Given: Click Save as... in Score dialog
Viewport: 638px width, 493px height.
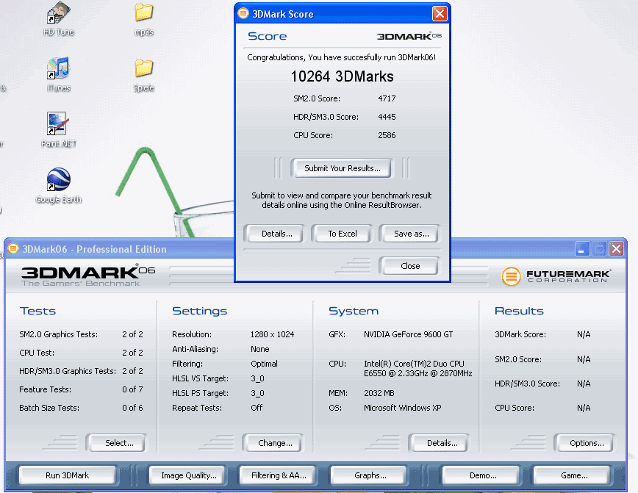Looking at the screenshot, I should coord(409,234).
